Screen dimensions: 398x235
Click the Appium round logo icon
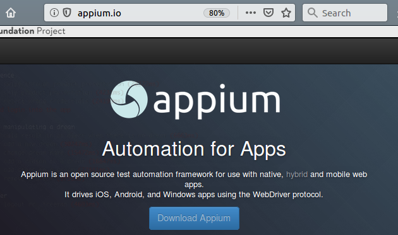click(x=129, y=100)
